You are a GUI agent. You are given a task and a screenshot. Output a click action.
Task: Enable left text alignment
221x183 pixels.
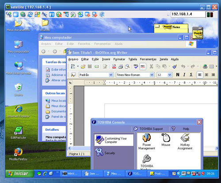(x=200, y=75)
